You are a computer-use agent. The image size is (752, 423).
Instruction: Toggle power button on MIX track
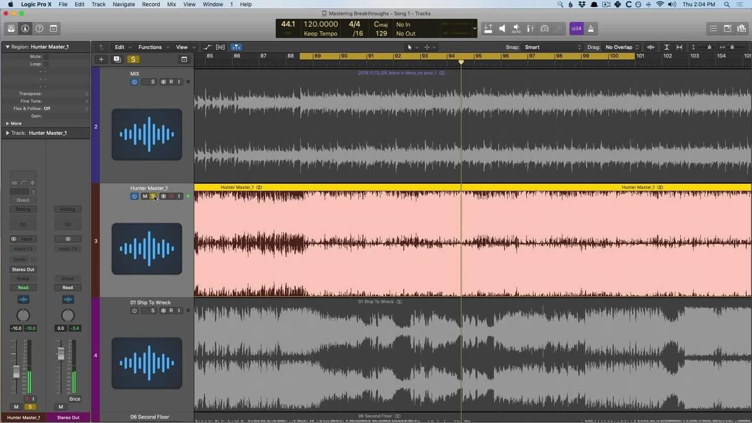tap(135, 82)
